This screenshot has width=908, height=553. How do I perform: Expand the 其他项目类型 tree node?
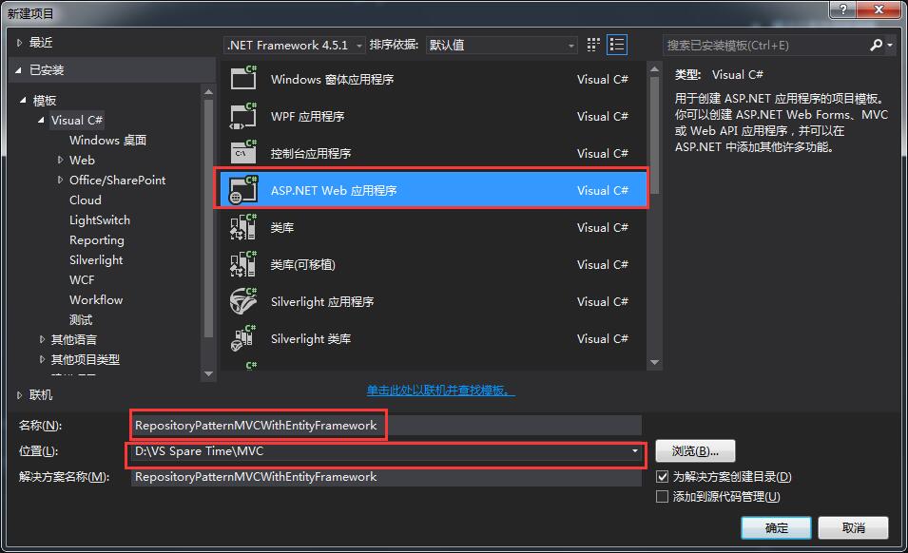(42, 359)
